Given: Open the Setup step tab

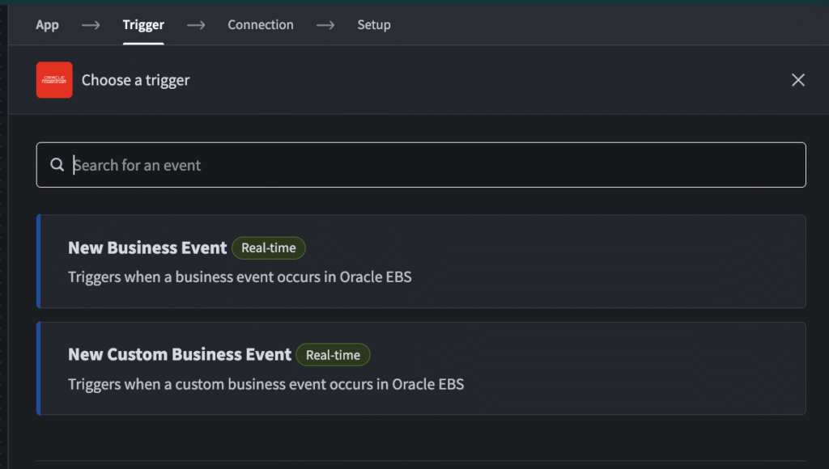Looking at the screenshot, I should (x=373, y=25).
